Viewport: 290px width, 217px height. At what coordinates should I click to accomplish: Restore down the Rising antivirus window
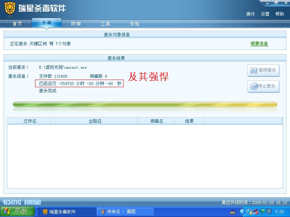[276, 3]
